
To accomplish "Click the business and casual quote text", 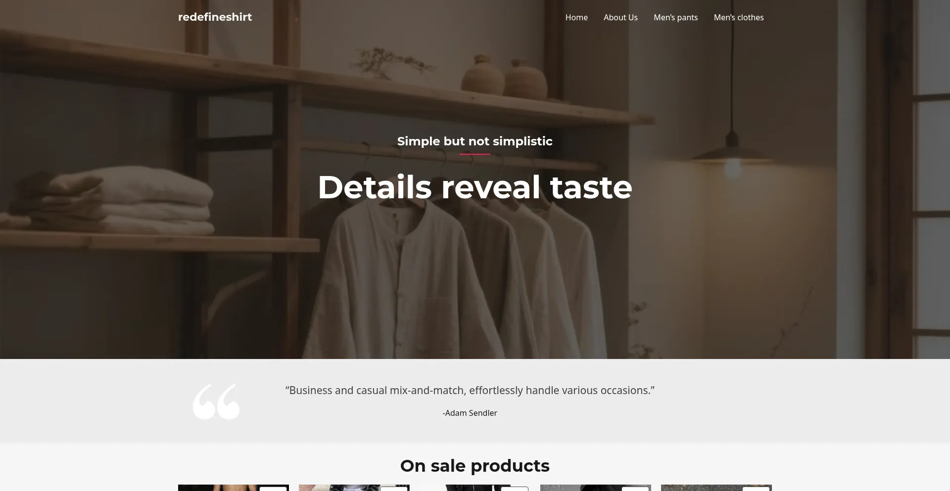I will [470, 391].
